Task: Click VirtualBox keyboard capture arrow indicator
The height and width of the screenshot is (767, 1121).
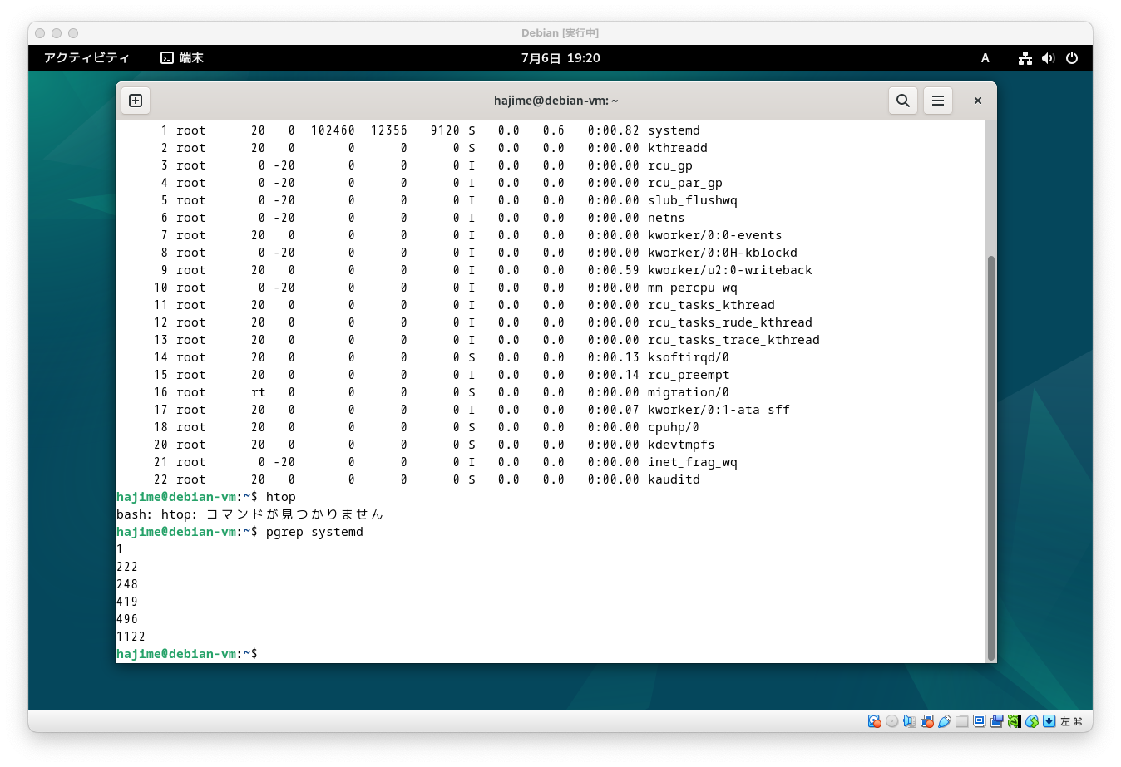Action: [x=1049, y=721]
